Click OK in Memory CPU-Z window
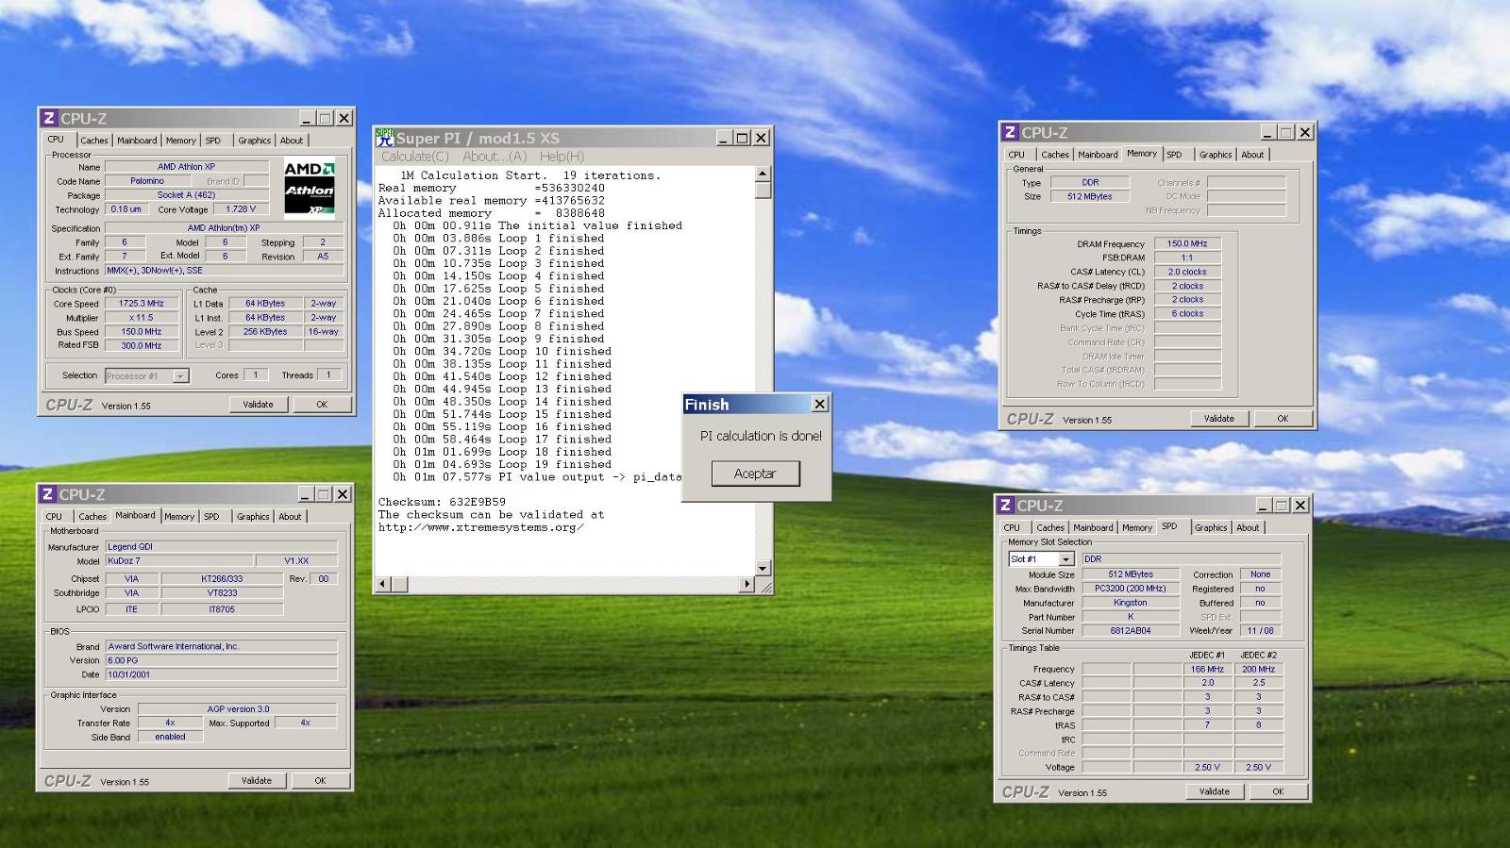 pos(1283,419)
